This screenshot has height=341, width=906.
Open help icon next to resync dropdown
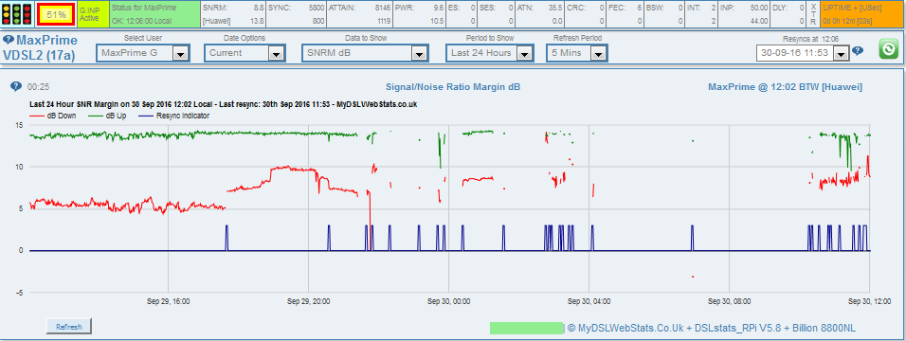click(858, 51)
